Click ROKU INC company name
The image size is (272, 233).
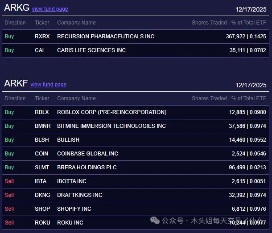[x=70, y=223]
